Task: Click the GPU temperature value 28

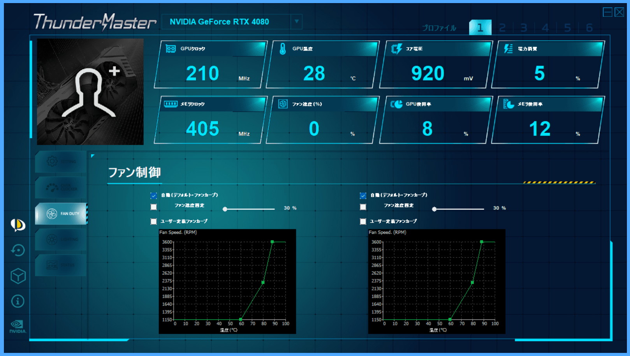Action: pyautogui.click(x=314, y=73)
